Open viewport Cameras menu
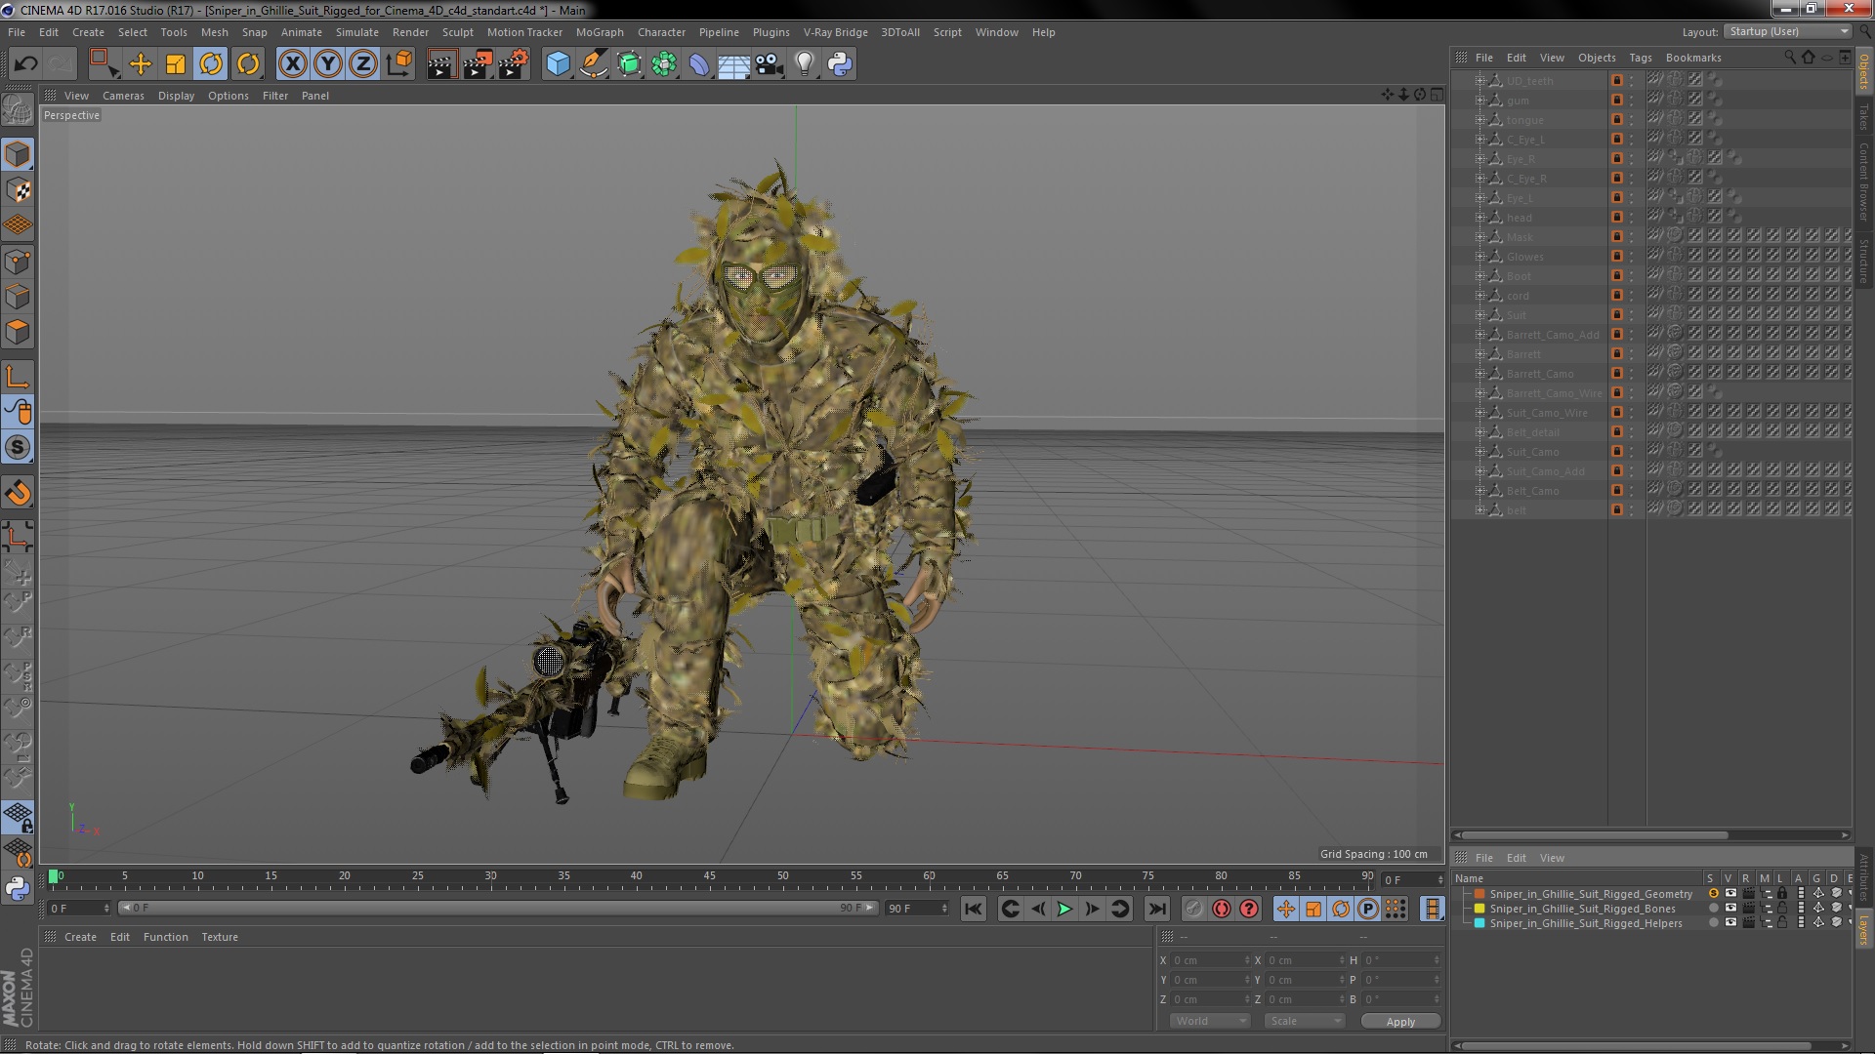The width and height of the screenshot is (1875, 1054). tap(123, 96)
